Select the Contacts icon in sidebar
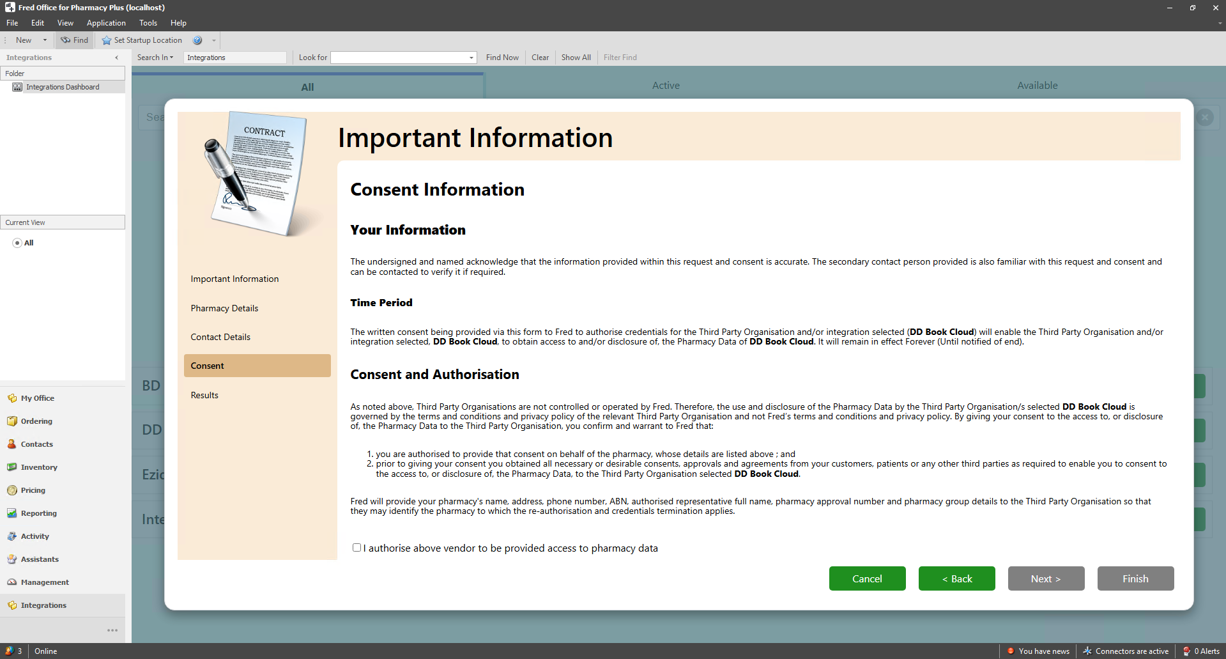This screenshot has height=659, width=1226. point(12,444)
